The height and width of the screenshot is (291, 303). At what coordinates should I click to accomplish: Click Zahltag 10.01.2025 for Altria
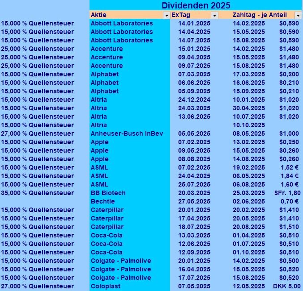coord(249,100)
